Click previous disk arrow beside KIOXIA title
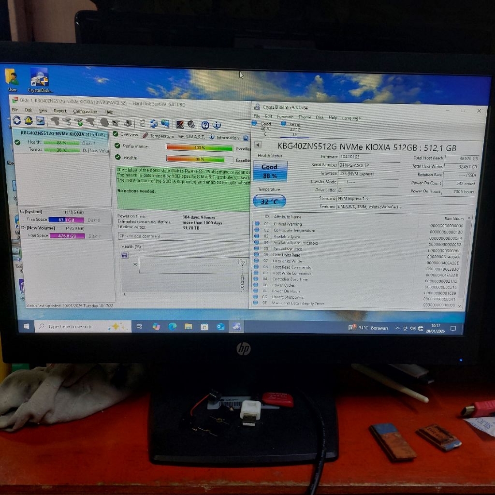 coord(258,145)
